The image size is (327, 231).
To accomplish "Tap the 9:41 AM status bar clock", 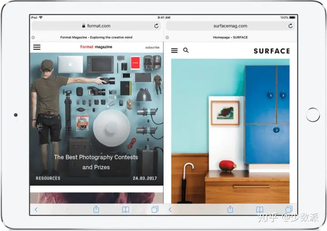I will [x=164, y=18].
